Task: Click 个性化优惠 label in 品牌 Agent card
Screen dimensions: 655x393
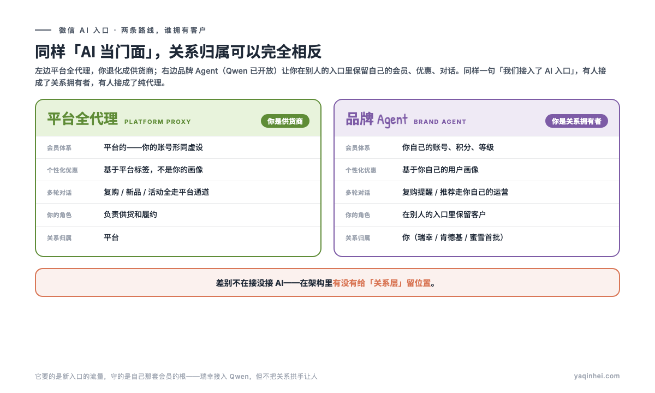Action: [x=361, y=170]
